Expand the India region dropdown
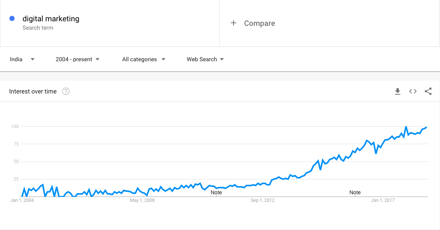Viewport: 440px width, 230px height. coord(22,59)
